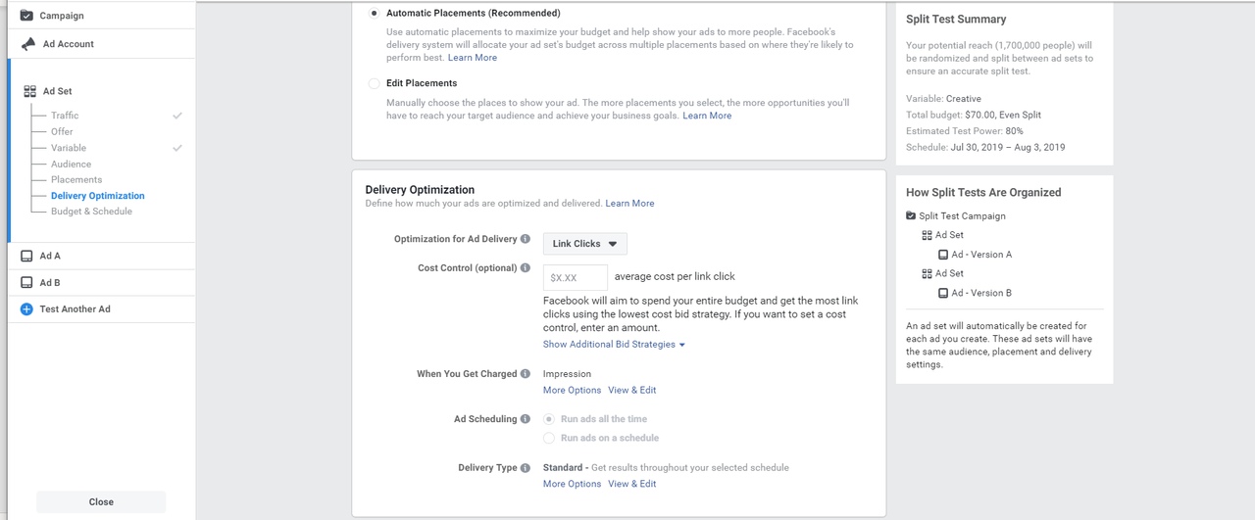Click the plus icon beside Test Another Ad
This screenshot has width=1255, height=520.
pyautogui.click(x=26, y=309)
